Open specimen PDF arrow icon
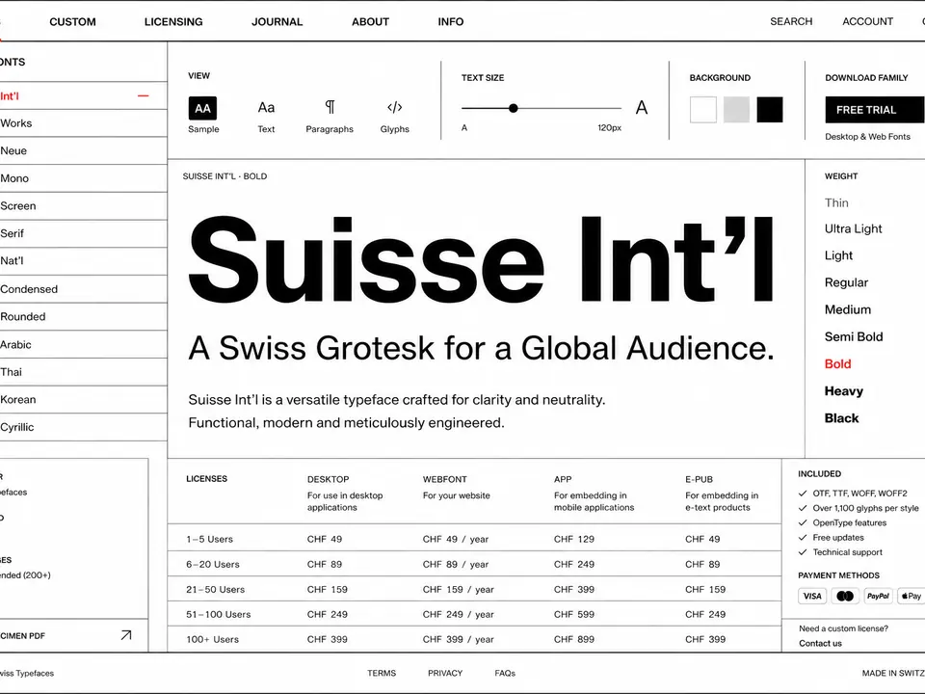 click(x=125, y=635)
